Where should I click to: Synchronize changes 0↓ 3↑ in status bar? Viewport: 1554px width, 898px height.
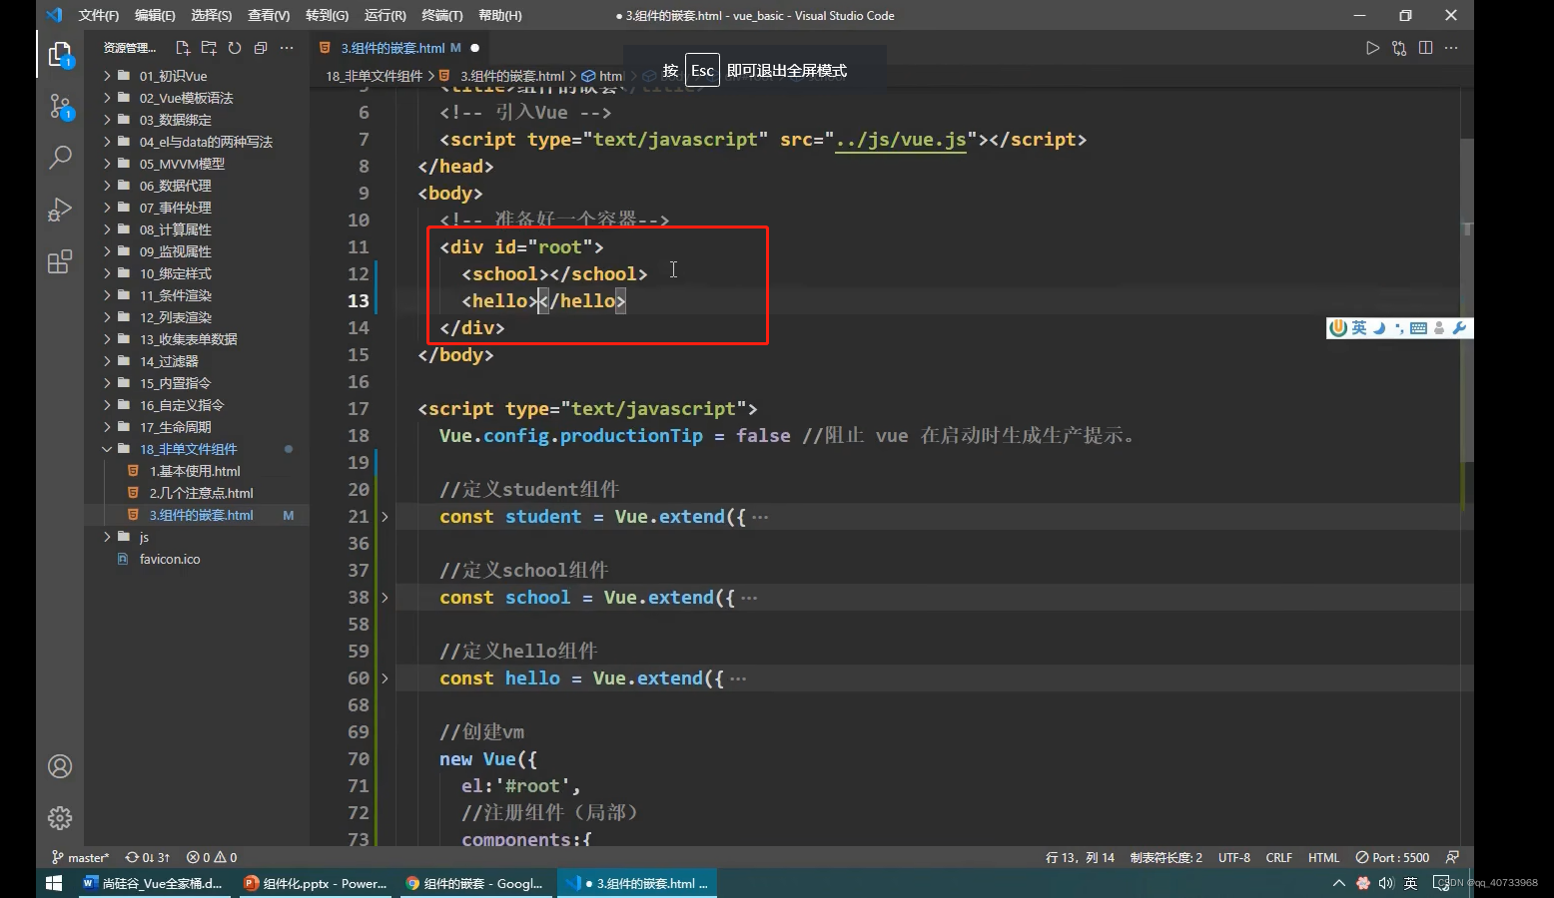(148, 857)
